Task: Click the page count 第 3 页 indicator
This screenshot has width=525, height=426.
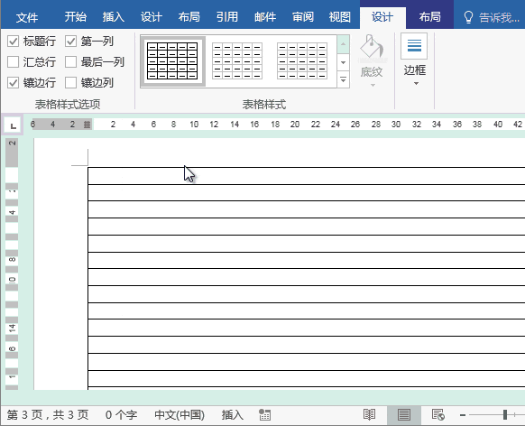Action: click(x=48, y=415)
